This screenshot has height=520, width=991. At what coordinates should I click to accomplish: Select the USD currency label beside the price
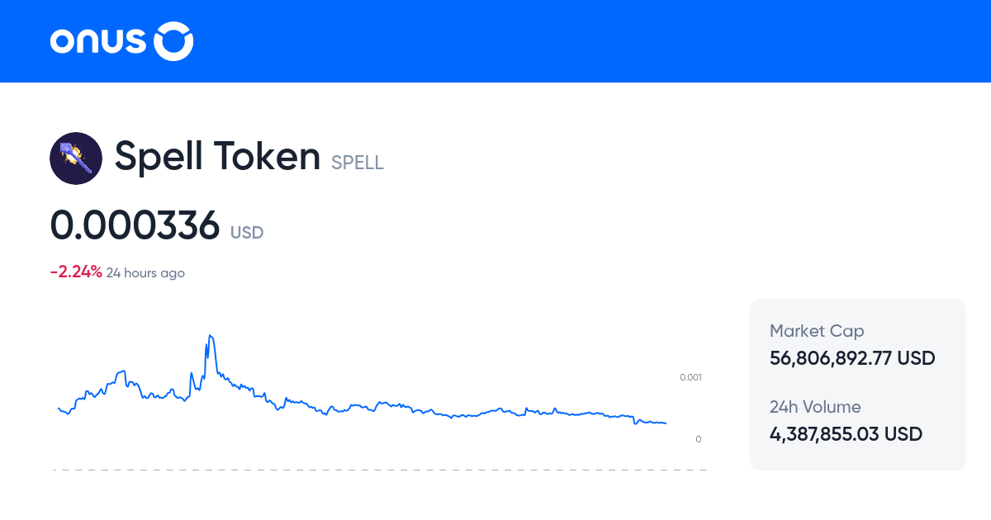246,233
